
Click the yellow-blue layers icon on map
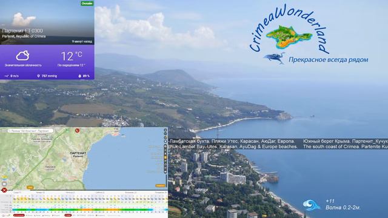pos(4,177)
